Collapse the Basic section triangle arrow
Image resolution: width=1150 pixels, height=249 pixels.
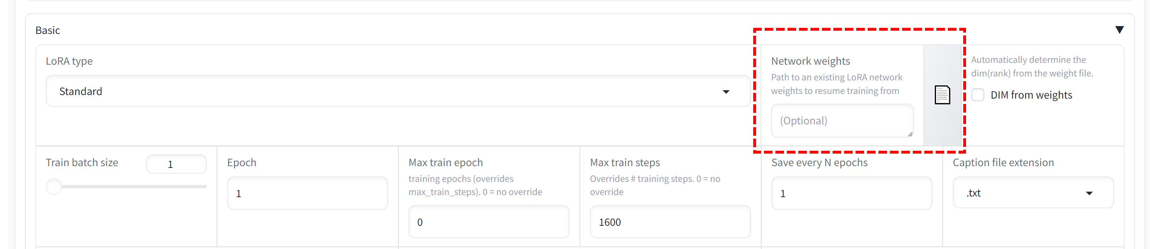(1119, 30)
